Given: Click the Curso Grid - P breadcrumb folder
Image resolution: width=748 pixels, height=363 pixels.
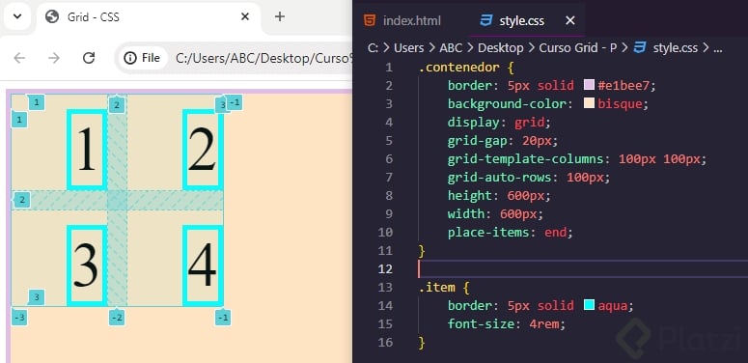Looking at the screenshot, I should click(x=578, y=47).
